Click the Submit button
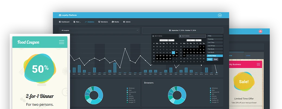282x109 pixels. click(210, 59)
